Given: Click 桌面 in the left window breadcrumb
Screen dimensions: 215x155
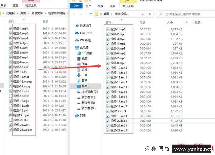Looking at the screenshot, I should click(x=23, y=13).
